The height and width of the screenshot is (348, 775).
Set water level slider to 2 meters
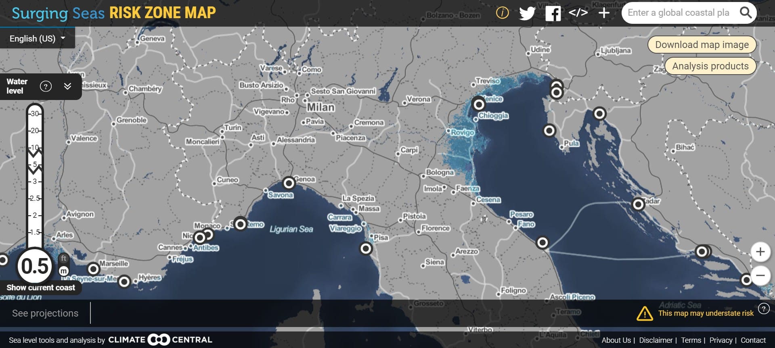click(x=35, y=215)
